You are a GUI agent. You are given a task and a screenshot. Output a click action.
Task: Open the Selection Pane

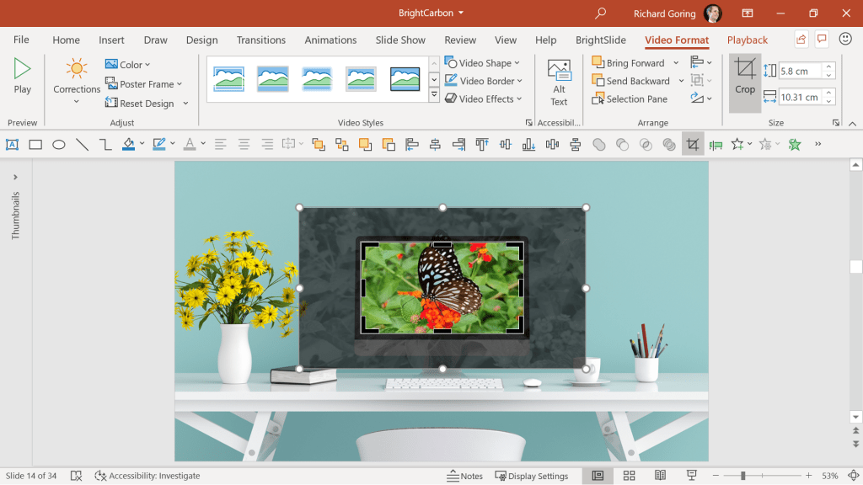pos(630,99)
